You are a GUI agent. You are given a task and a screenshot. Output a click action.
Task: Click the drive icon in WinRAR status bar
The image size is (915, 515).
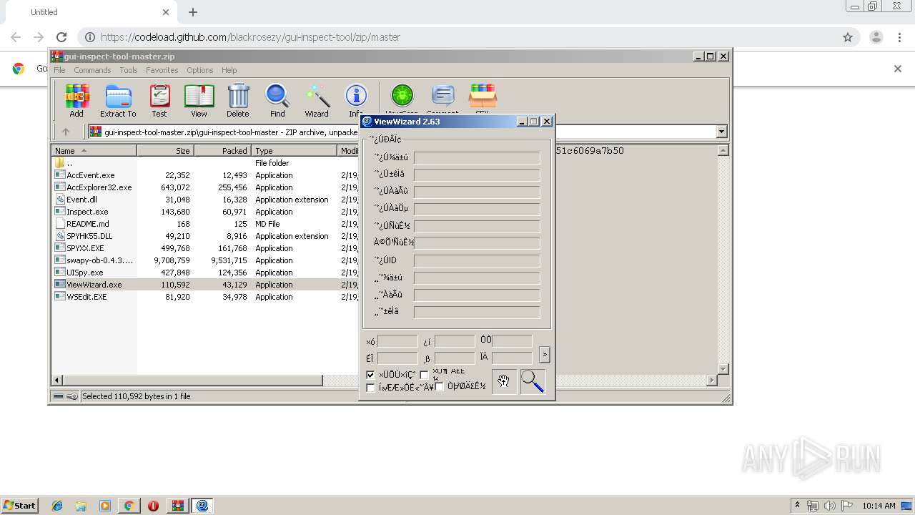point(59,396)
